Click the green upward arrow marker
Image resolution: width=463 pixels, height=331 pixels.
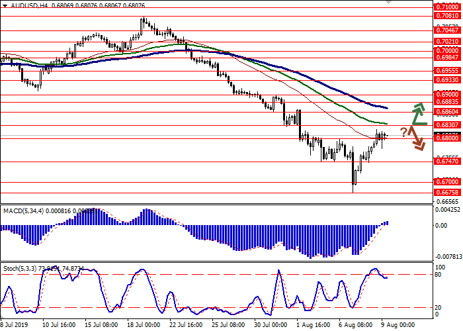(419, 114)
